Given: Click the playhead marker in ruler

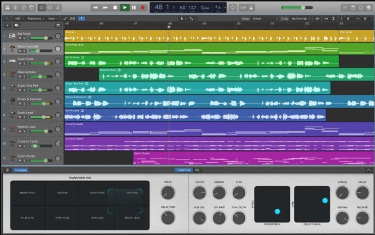Looking at the screenshot, I should tap(169, 27).
